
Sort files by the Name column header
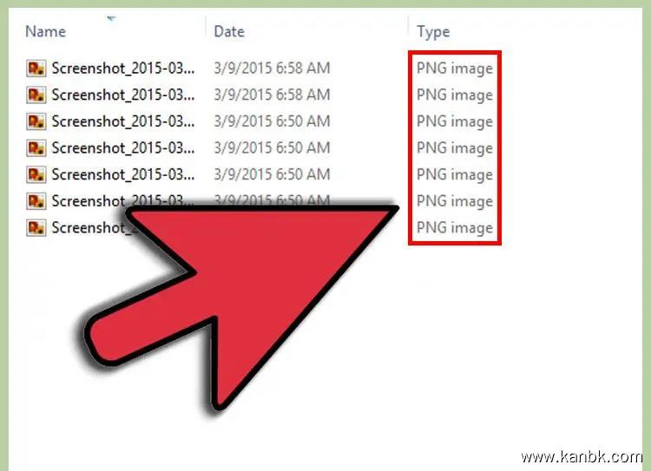pyautogui.click(x=46, y=31)
